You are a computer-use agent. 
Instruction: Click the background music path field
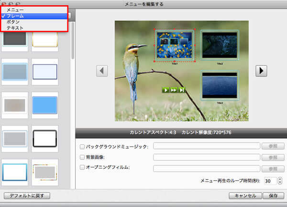pyautogui.click(x=207, y=146)
